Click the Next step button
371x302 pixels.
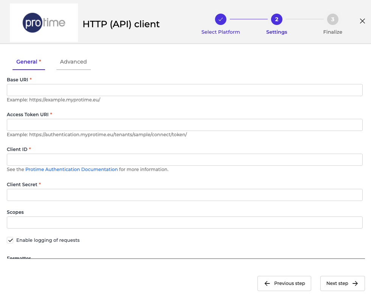[x=342, y=283]
